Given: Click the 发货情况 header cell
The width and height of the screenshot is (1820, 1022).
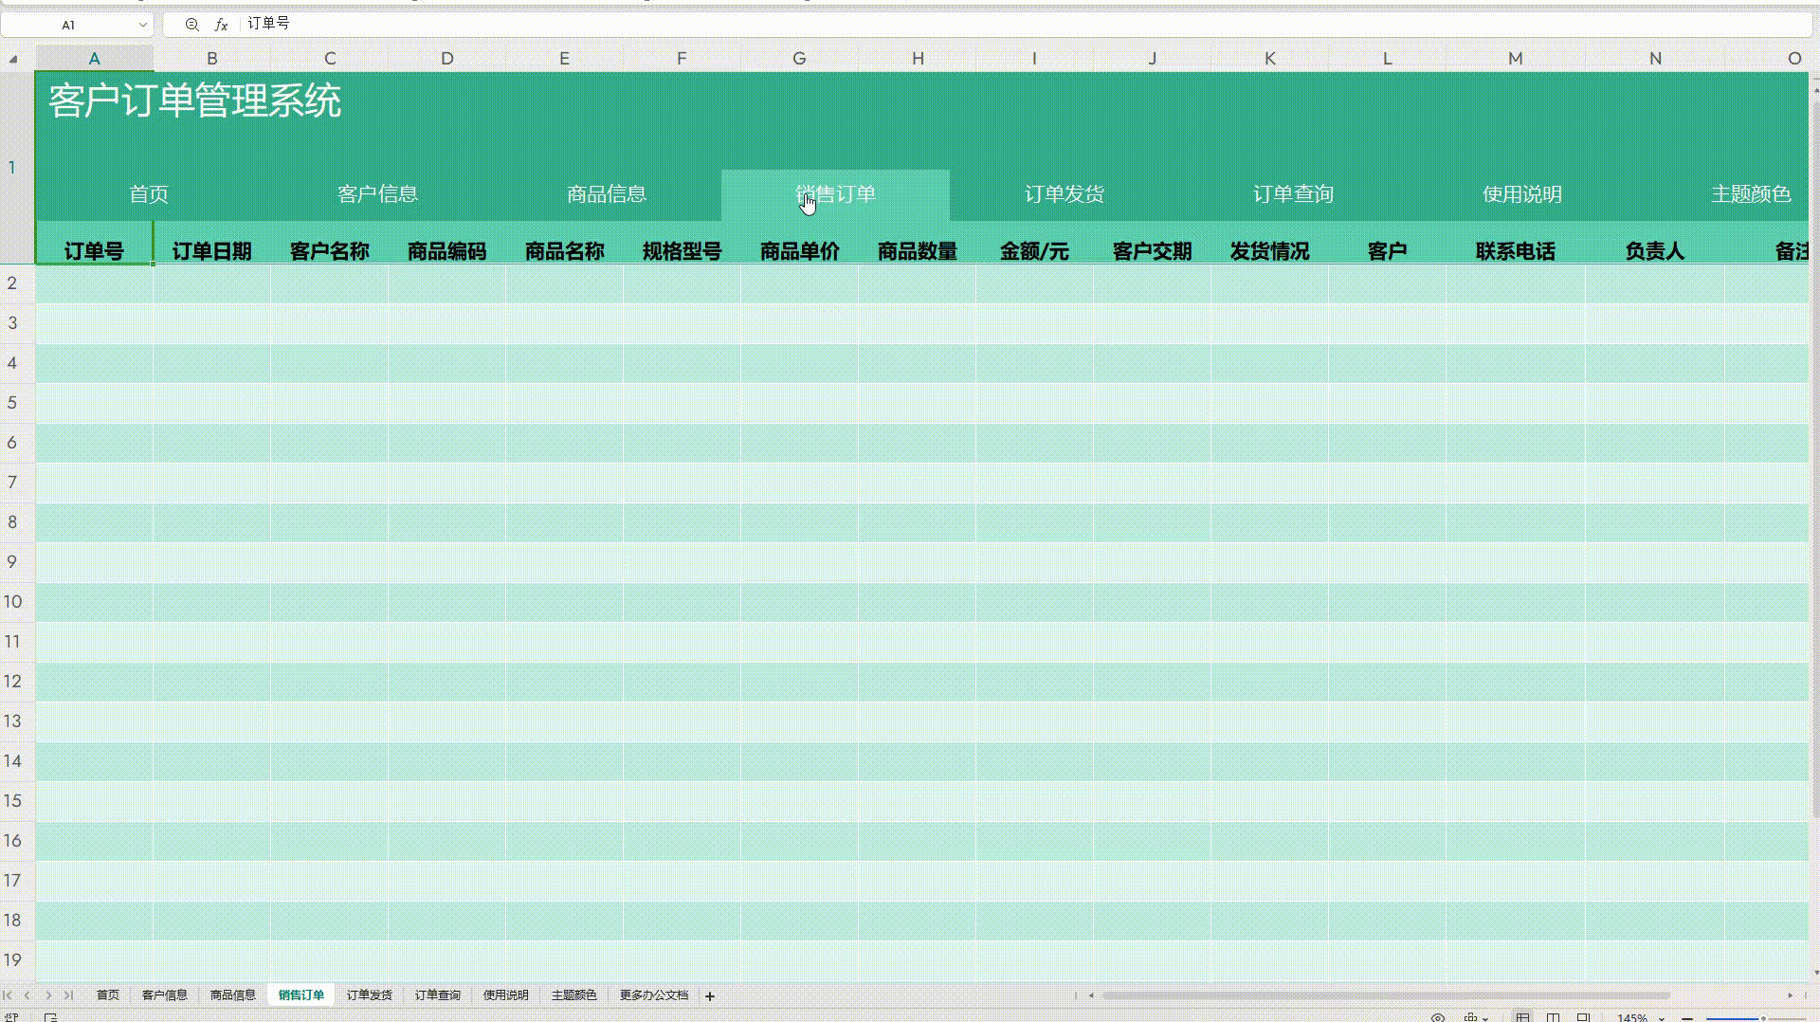Looking at the screenshot, I should pos(1270,251).
